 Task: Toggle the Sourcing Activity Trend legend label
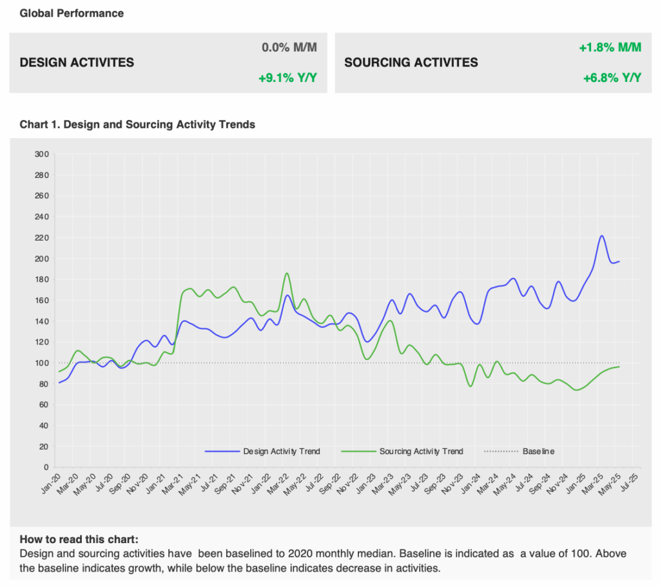(x=421, y=452)
